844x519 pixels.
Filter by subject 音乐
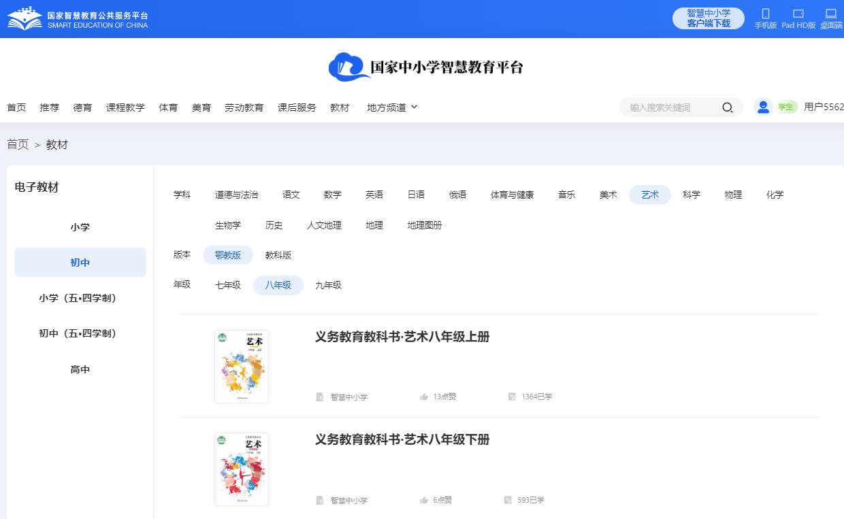pos(567,195)
